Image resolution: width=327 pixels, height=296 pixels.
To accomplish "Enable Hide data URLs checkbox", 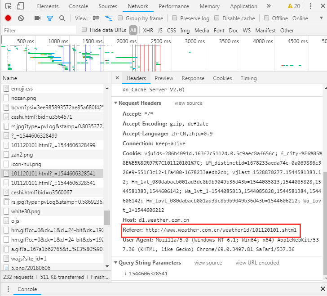I will pos(84,30).
